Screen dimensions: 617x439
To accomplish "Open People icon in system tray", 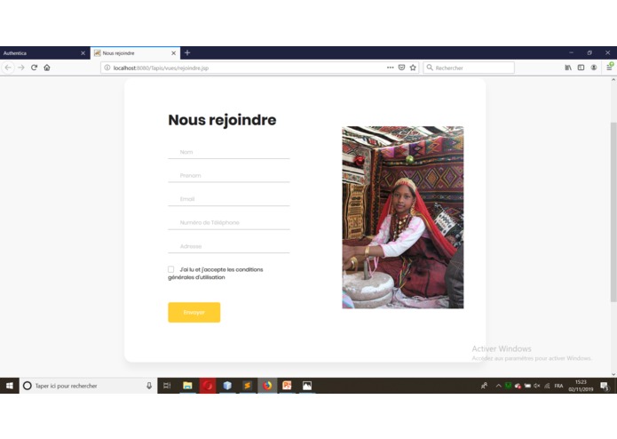I will 485,386.
